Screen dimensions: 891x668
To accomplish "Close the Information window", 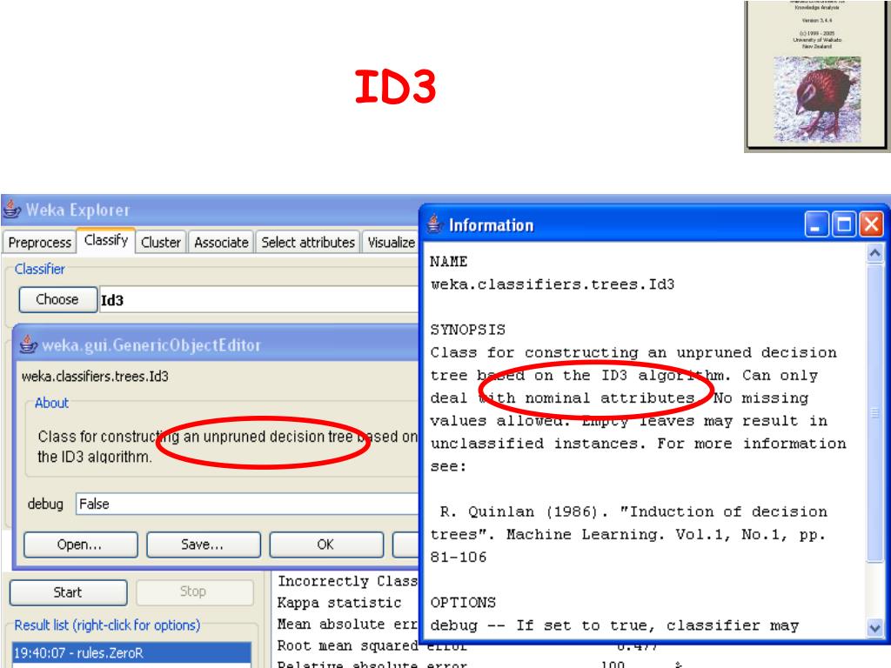I will [x=871, y=224].
